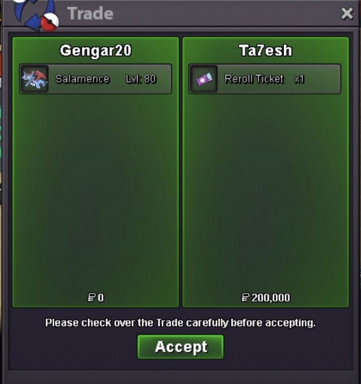Click the Salamence name label
The width and height of the screenshot is (361, 384).
coord(82,79)
